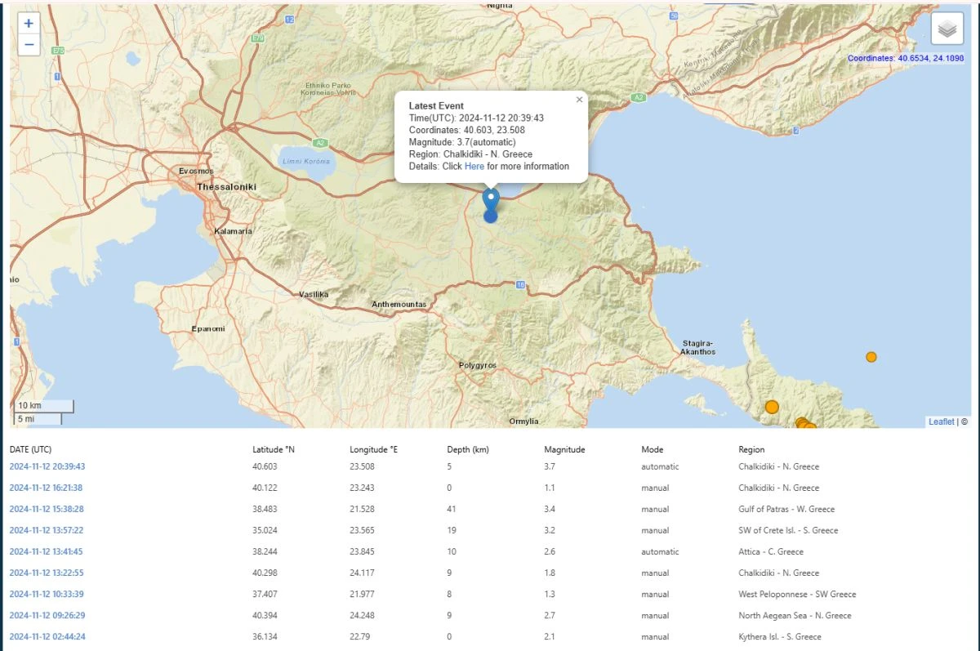Viewport: 980px width, 651px height.
Task: Select the 2024-11-12 15:38:28 Gulf of Patras event
Action: 47,509
